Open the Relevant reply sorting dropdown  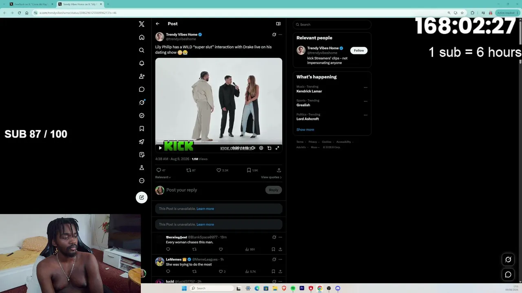point(163,177)
